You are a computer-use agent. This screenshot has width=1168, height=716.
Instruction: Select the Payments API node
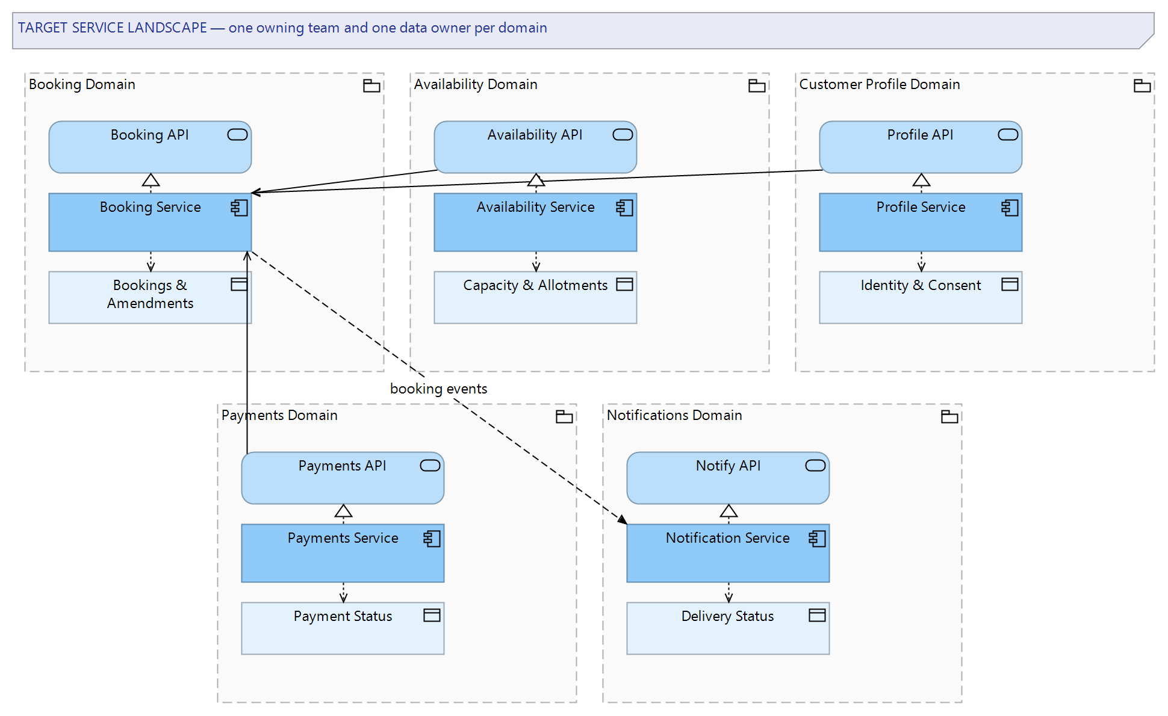[343, 478]
